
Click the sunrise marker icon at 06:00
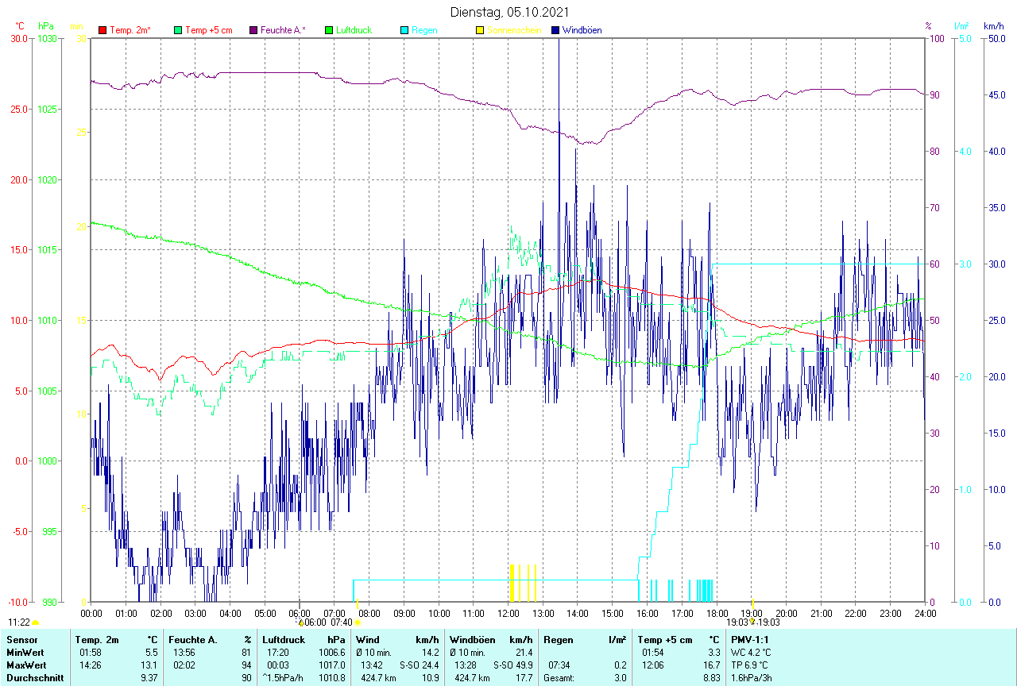(301, 623)
